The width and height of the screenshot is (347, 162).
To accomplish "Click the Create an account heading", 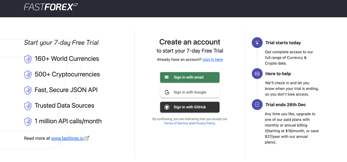I will click(x=190, y=42).
